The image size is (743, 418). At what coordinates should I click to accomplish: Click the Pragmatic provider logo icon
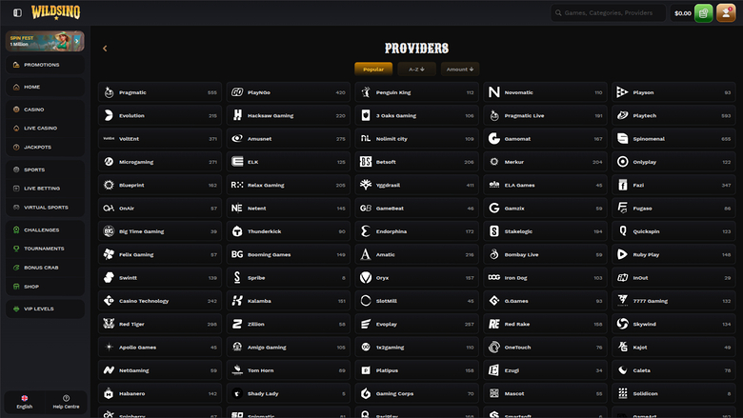pyautogui.click(x=109, y=92)
